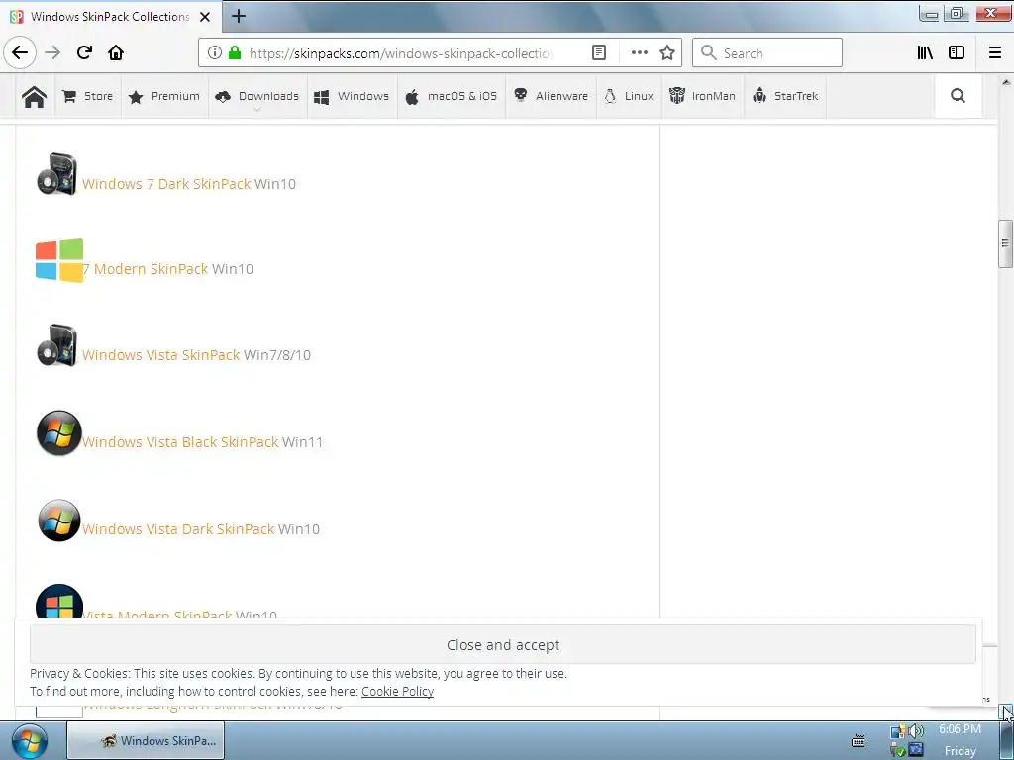Open the on-screen keyboard tray icon
Image resolution: width=1014 pixels, height=760 pixels.
coord(859,740)
